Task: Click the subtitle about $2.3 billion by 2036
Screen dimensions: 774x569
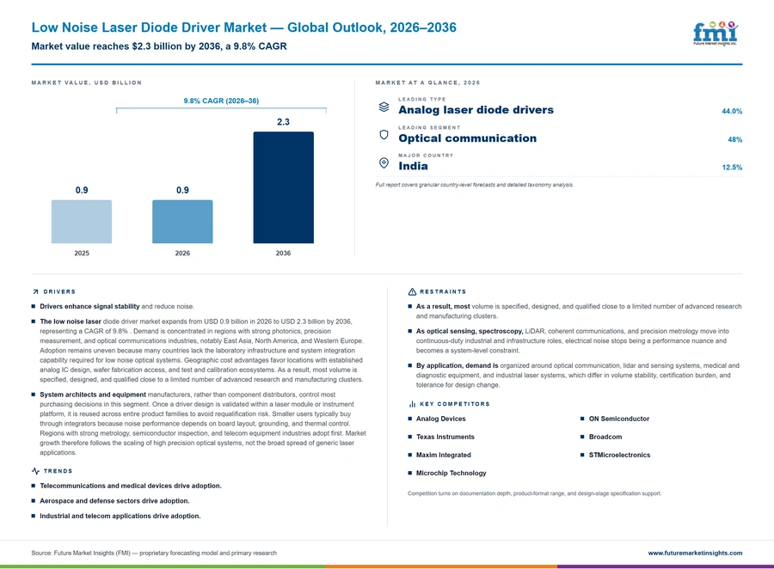Action: point(159,46)
